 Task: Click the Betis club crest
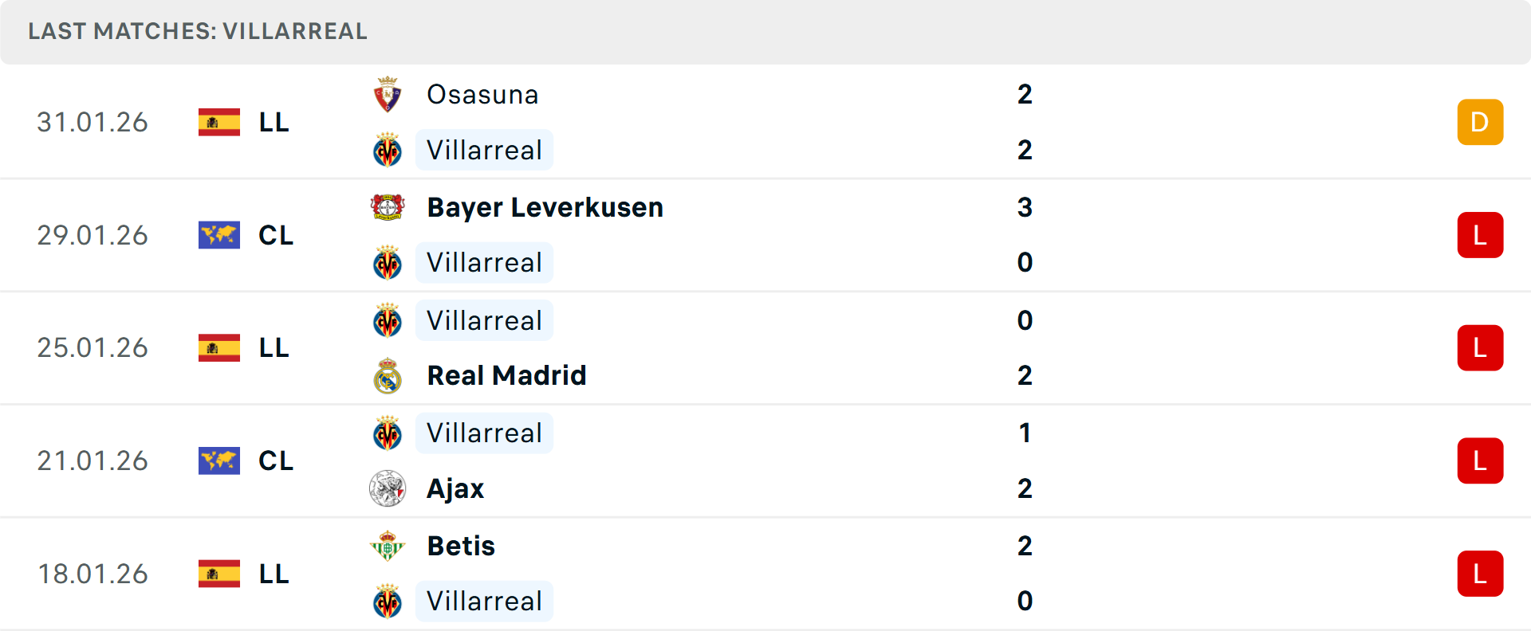(x=388, y=546)
